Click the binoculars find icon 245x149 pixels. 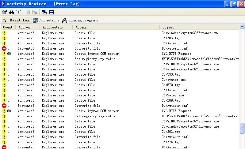[11, 12]
